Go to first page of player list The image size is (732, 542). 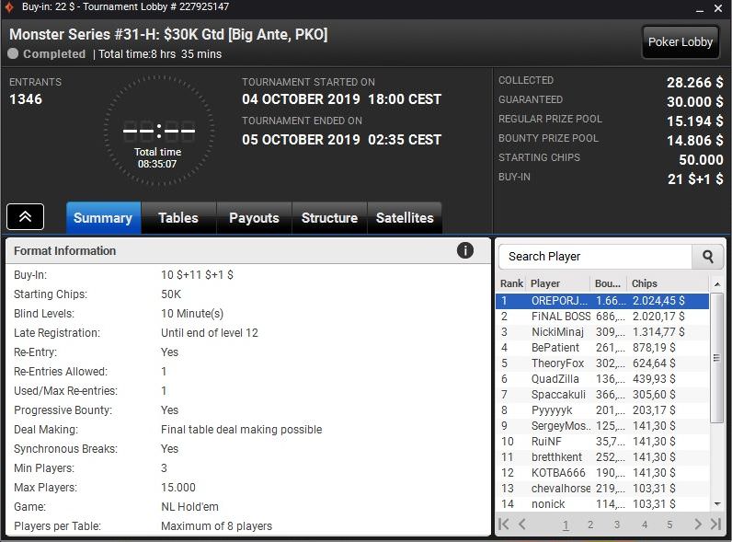click(x=504, y=525)
